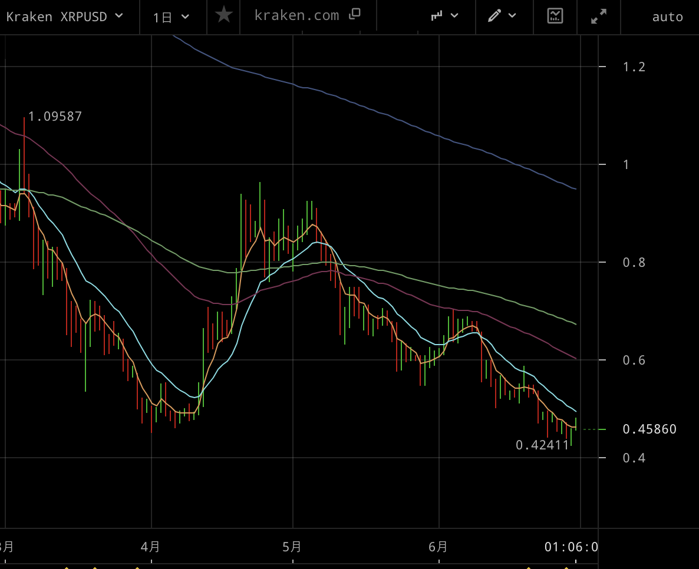Open the chart indicators settings icon
Viewport: 699px width, 569px height.
coord(555,16)
